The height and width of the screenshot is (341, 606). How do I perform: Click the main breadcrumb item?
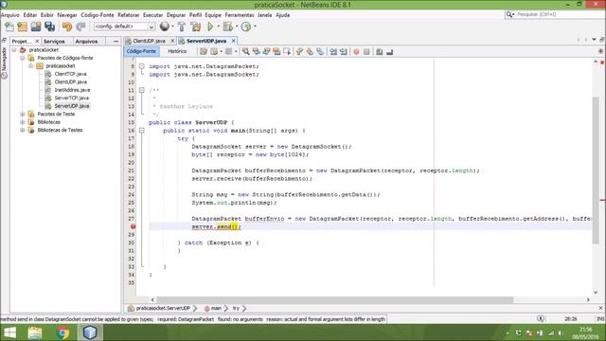coord(216,308)
